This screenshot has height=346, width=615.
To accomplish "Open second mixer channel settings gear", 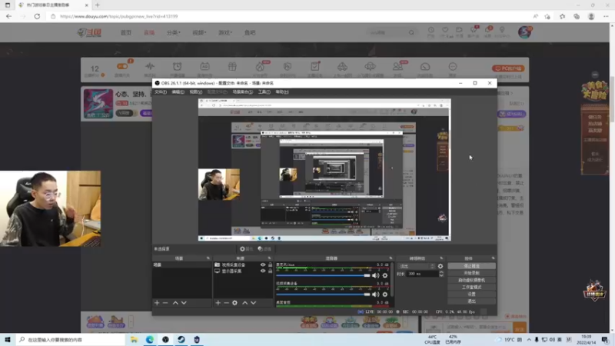I will (385, 294).
